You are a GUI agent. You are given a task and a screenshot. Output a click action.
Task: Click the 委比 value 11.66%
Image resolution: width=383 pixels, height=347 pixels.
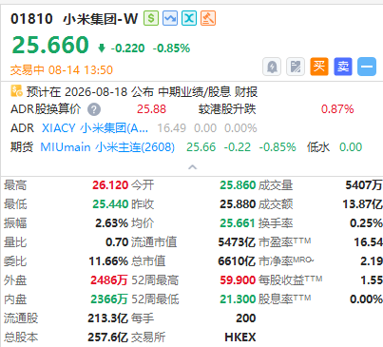pyautogui.click(x=108, y=261)
